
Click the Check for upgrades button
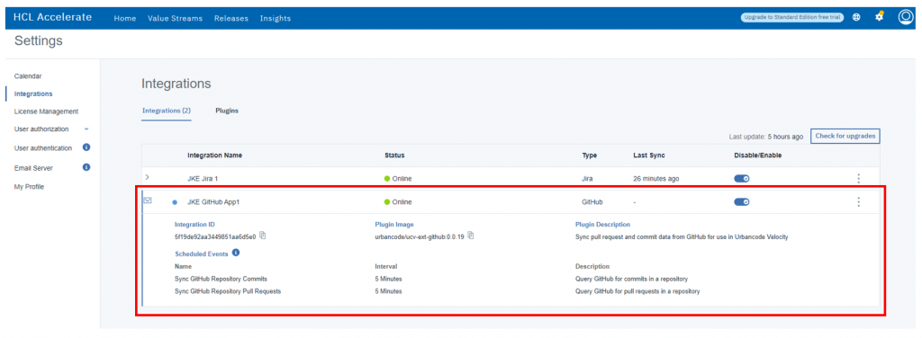(845, 136)
